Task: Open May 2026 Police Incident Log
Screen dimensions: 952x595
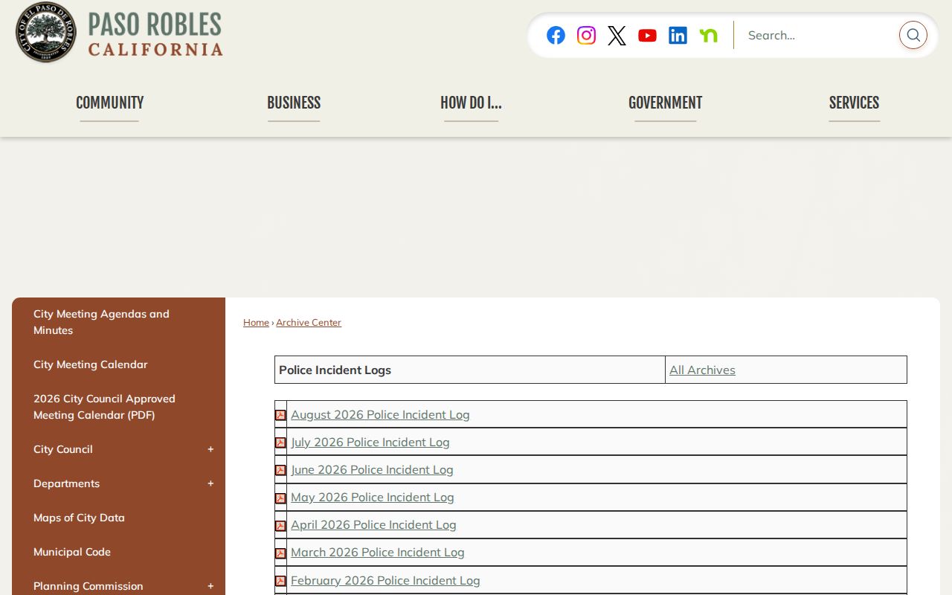Action: tap(373, 497)
